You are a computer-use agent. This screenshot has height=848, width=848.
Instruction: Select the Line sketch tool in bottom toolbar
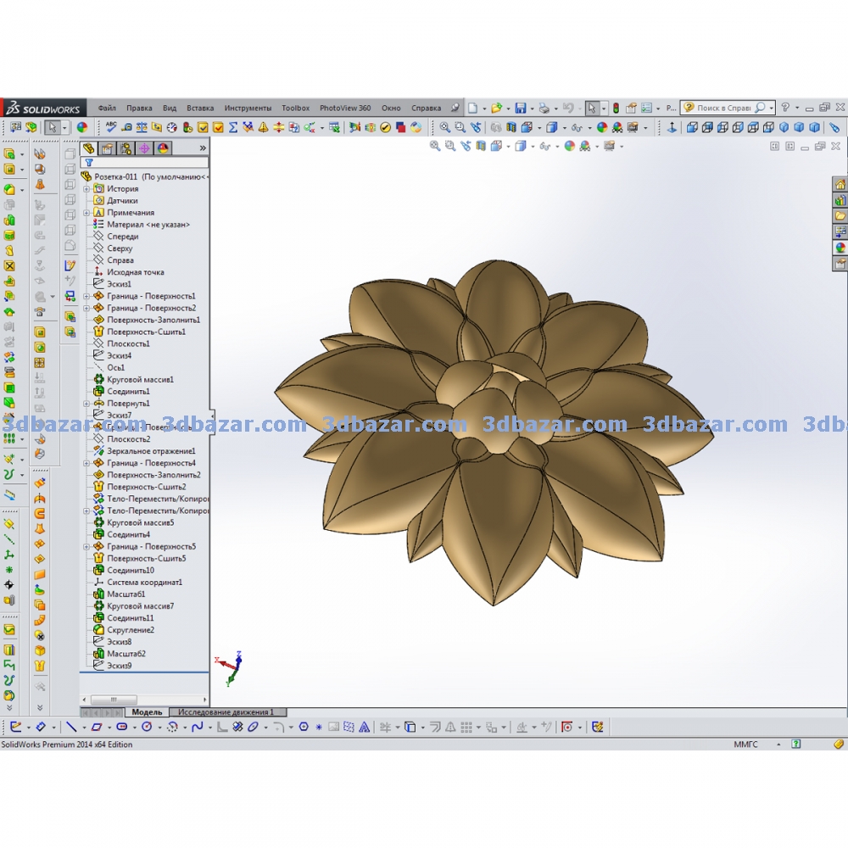[71, 727]
